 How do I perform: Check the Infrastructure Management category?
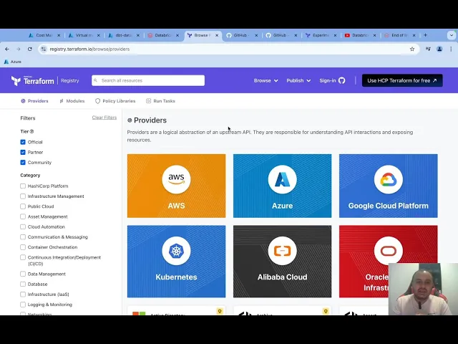23,196
